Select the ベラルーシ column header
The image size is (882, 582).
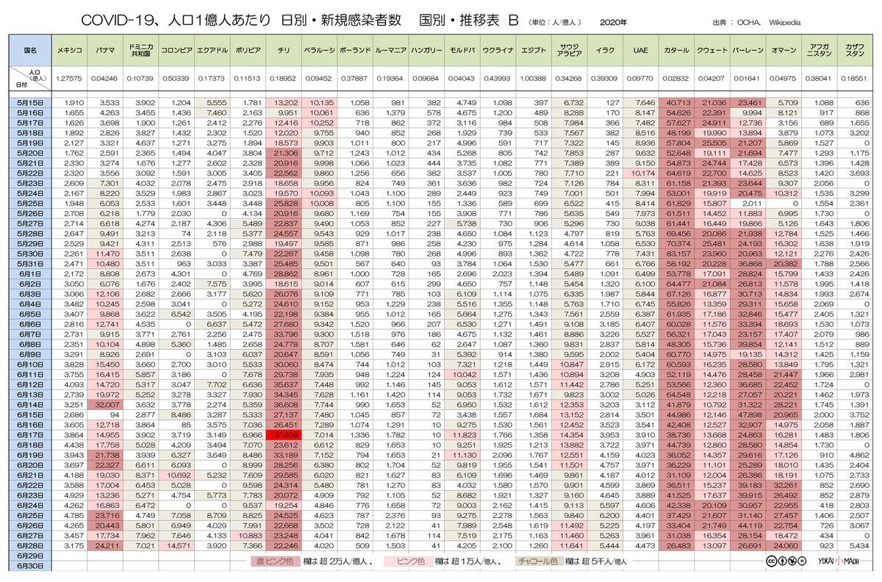(318, 50)
